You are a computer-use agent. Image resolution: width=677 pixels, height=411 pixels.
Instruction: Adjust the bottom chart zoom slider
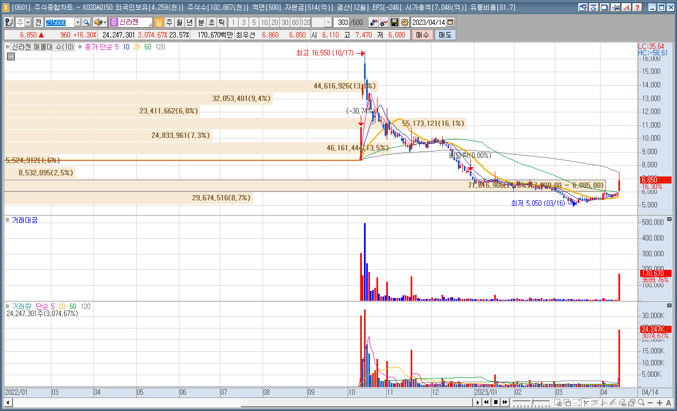pos(532,402)
